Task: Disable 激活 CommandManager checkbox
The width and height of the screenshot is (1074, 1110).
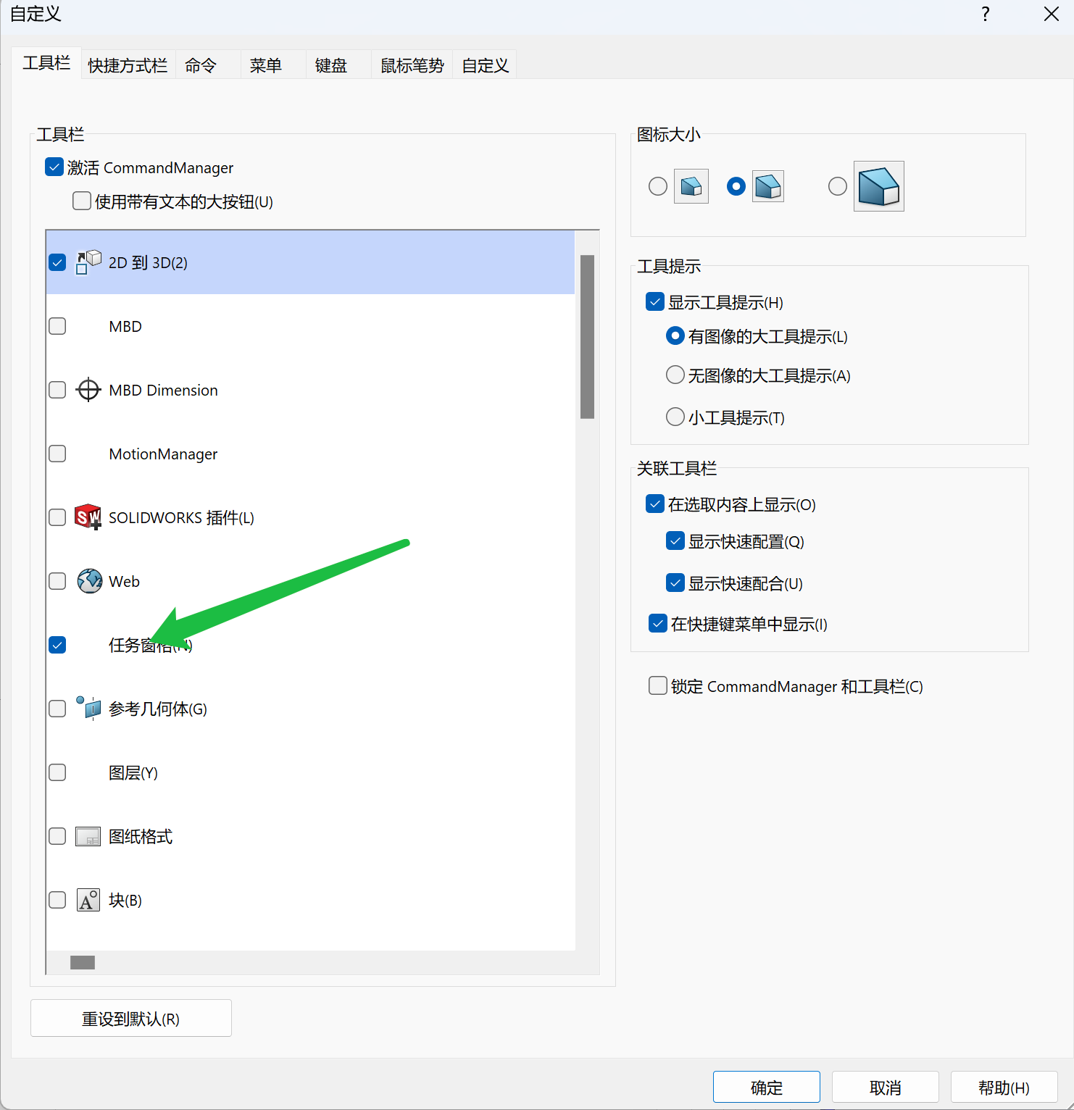Action: coord(54,167)
